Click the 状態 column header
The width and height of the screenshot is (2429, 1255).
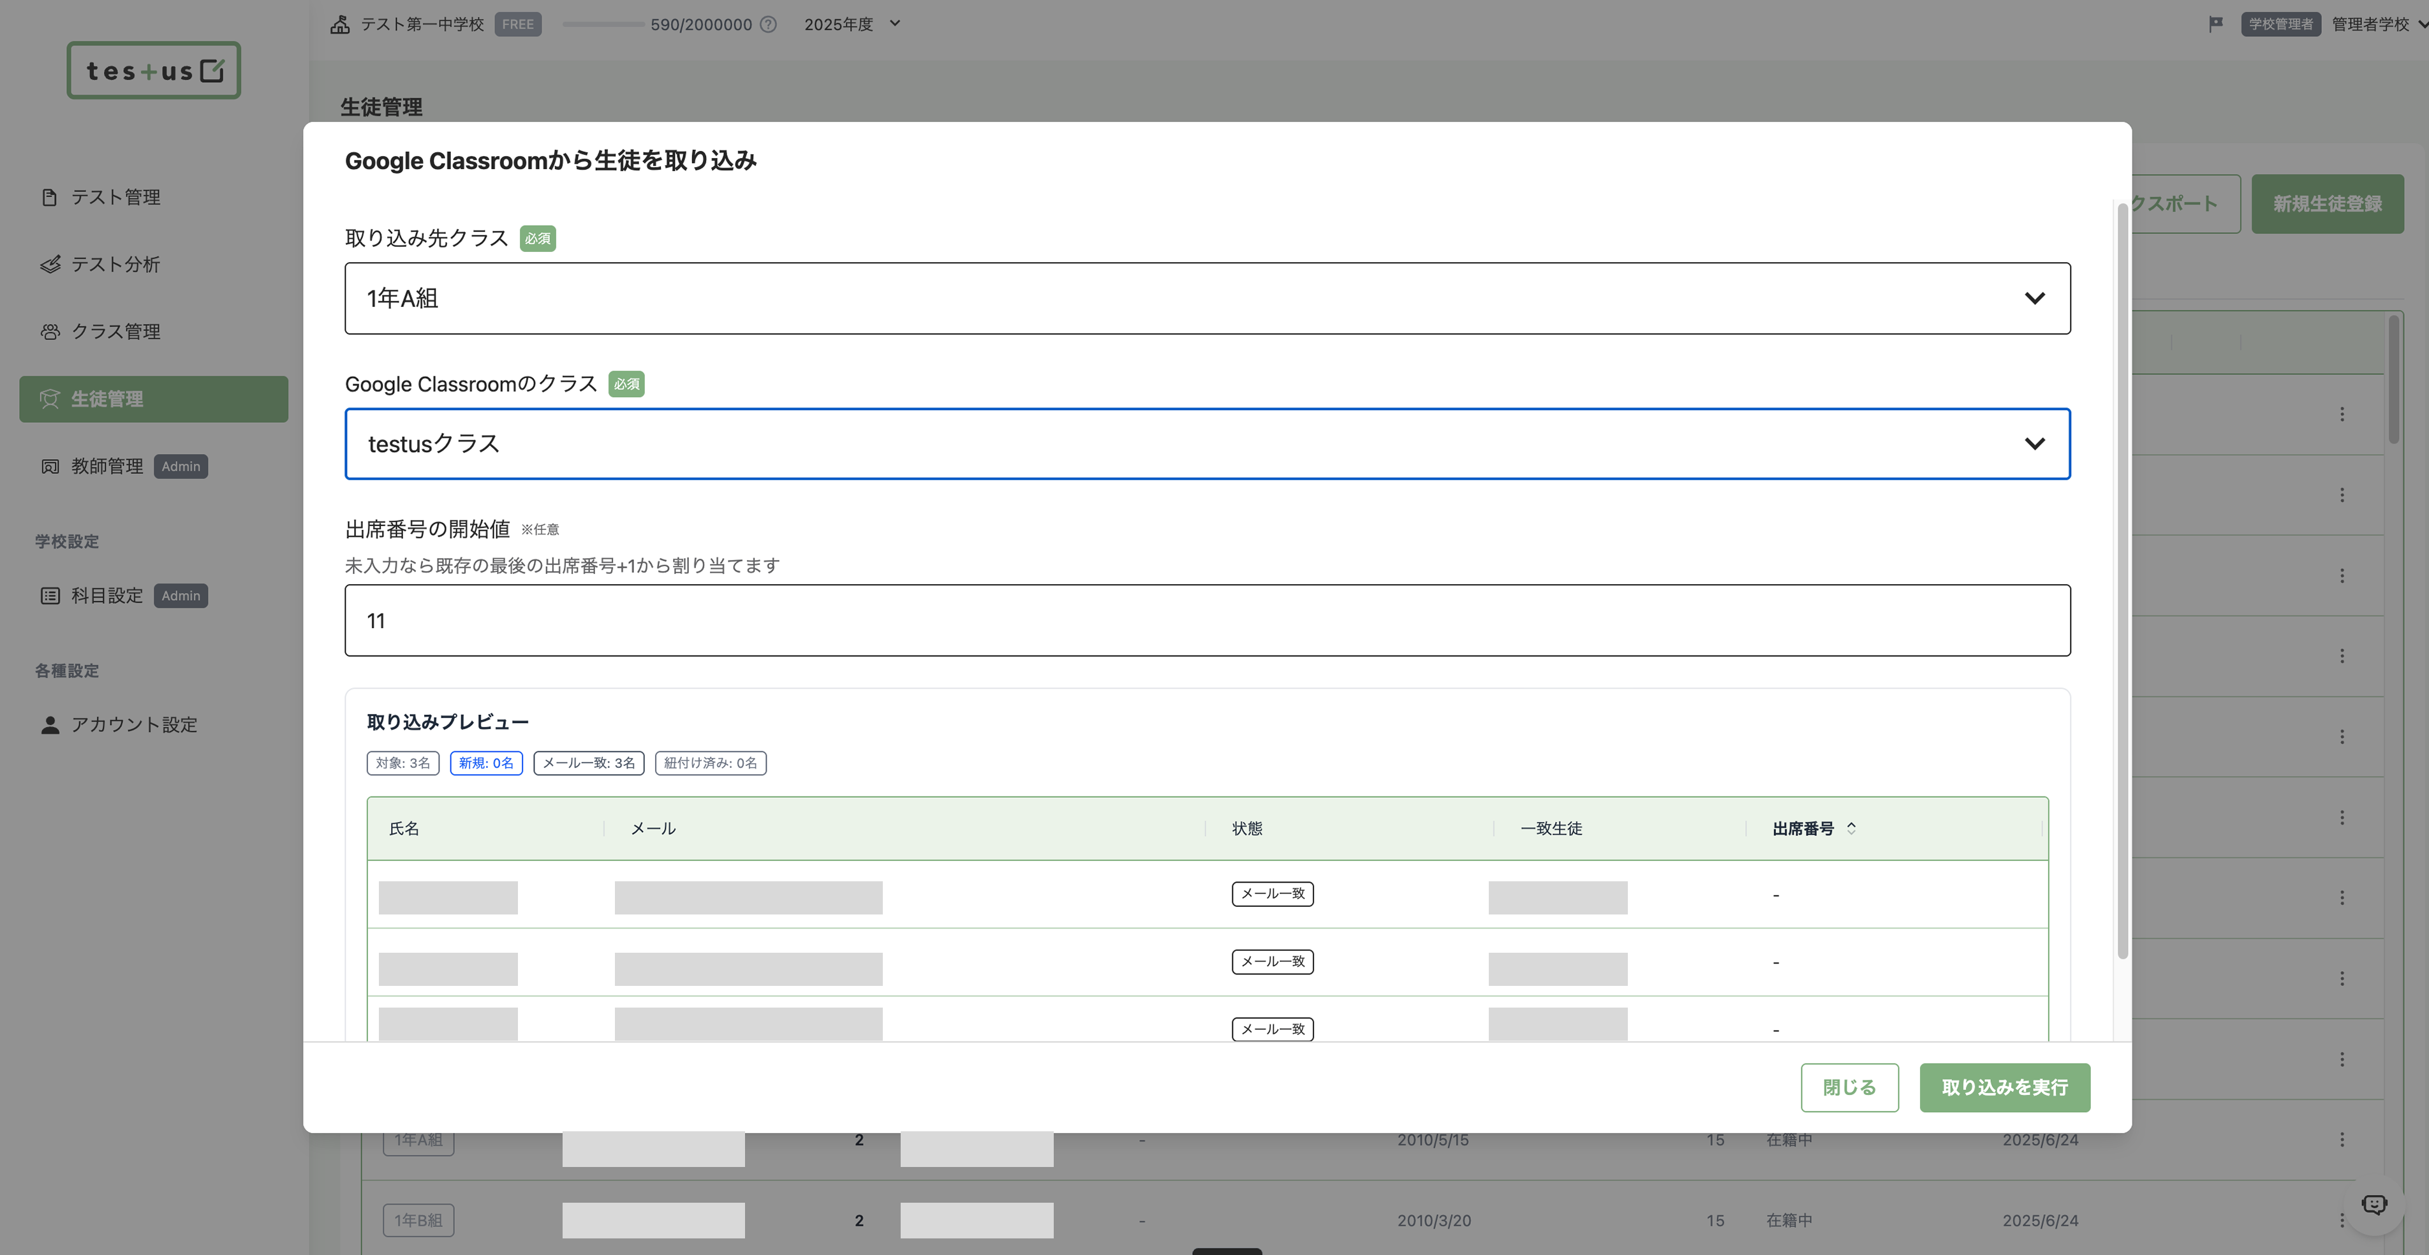tap(1246, 829)
